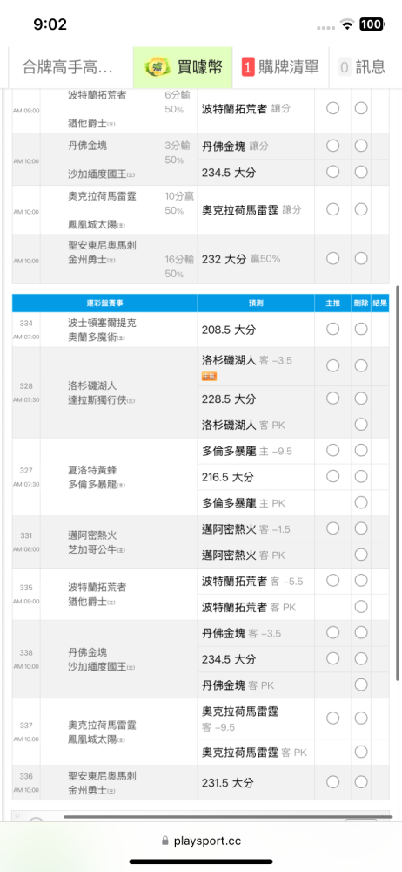This screenshot has width=402, height=872.
Task: Tap the battery indicator showing 100
Action: (371, 24)
